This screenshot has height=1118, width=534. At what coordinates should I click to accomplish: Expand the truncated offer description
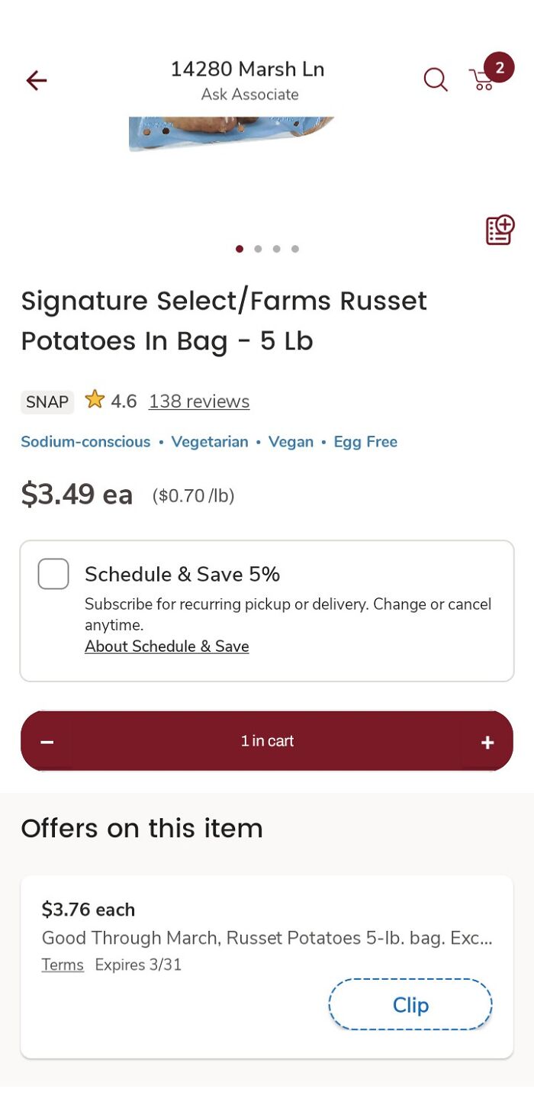267,938
